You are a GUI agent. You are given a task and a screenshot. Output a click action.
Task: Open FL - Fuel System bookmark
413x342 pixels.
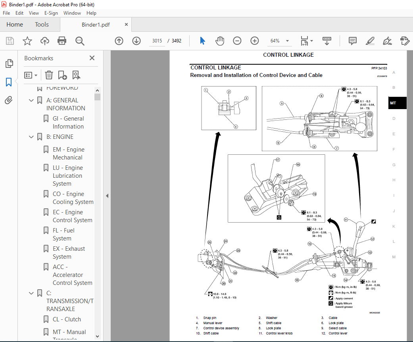coord(63,234)
